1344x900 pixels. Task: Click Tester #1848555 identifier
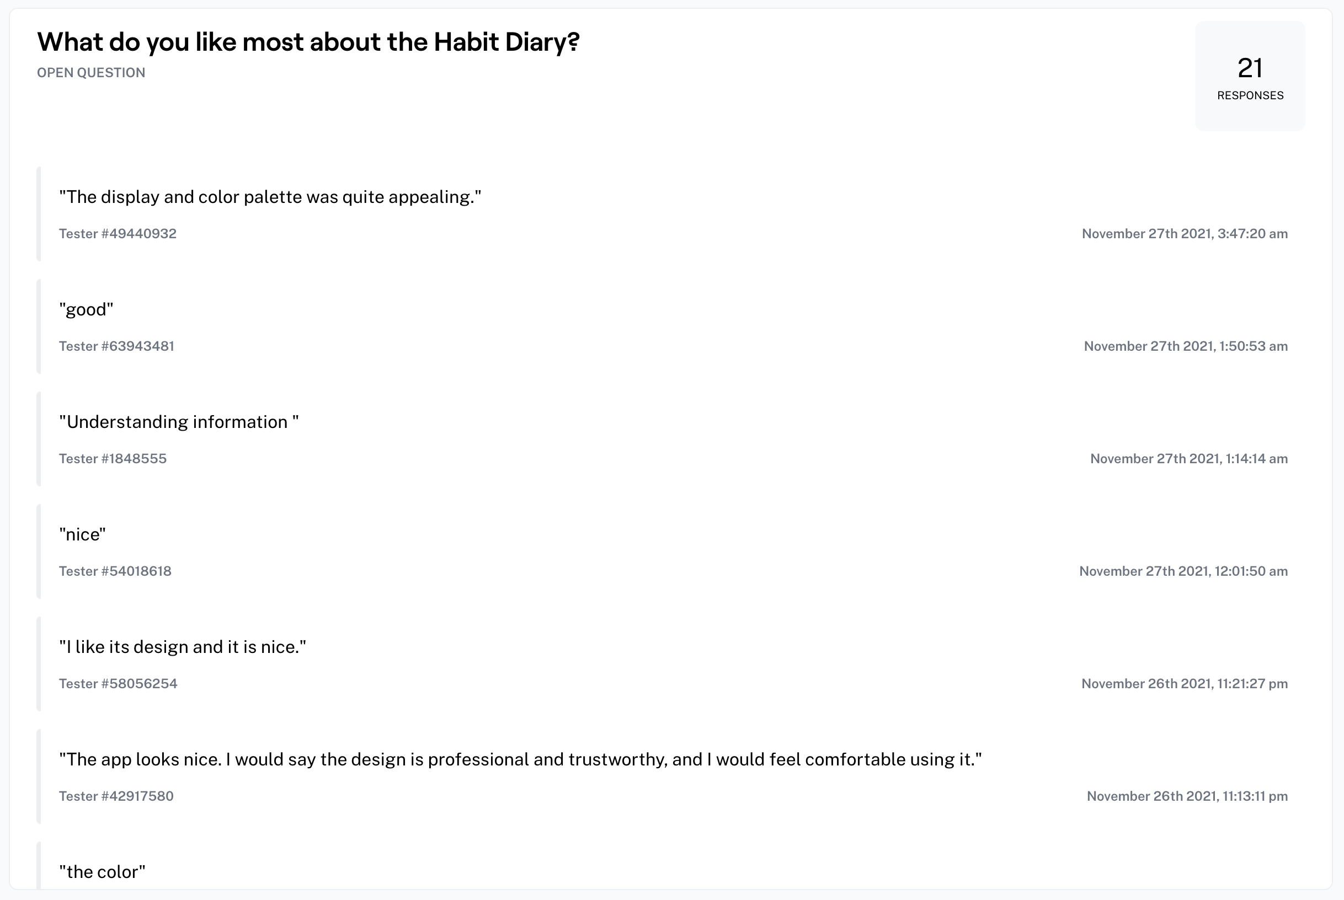[x=113, y=459]
